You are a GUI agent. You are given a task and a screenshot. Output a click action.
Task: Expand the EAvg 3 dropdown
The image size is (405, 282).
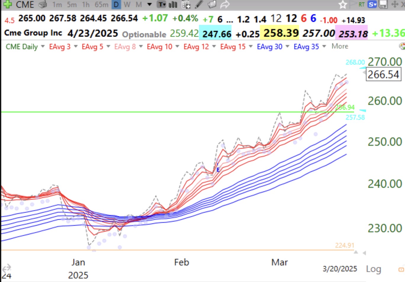(75, 47)
